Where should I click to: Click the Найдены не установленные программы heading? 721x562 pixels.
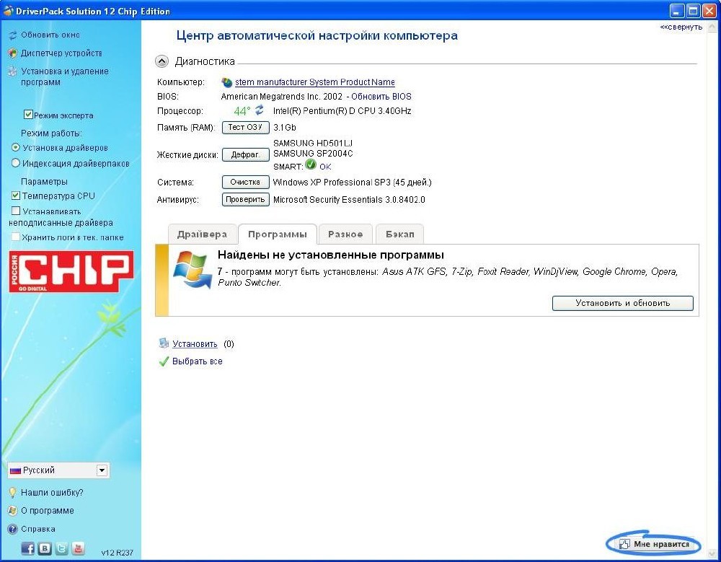click(331, 255)
